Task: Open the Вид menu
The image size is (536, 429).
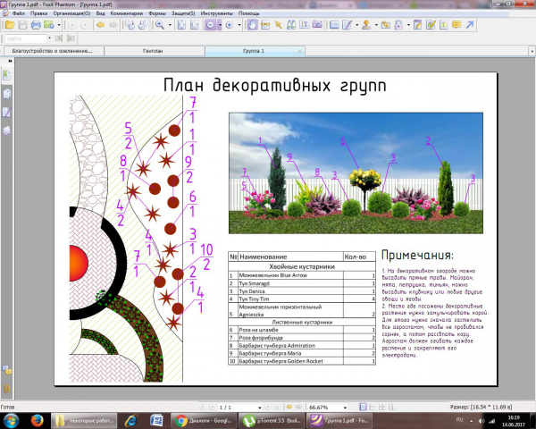Action: click(100, 13)
